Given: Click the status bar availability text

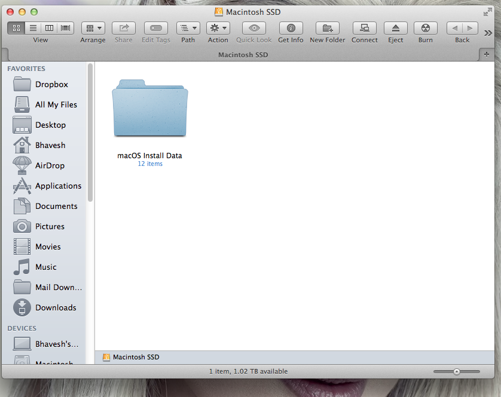Looking at the screenshot, I should pyautogui.click(x=249, y=371).
